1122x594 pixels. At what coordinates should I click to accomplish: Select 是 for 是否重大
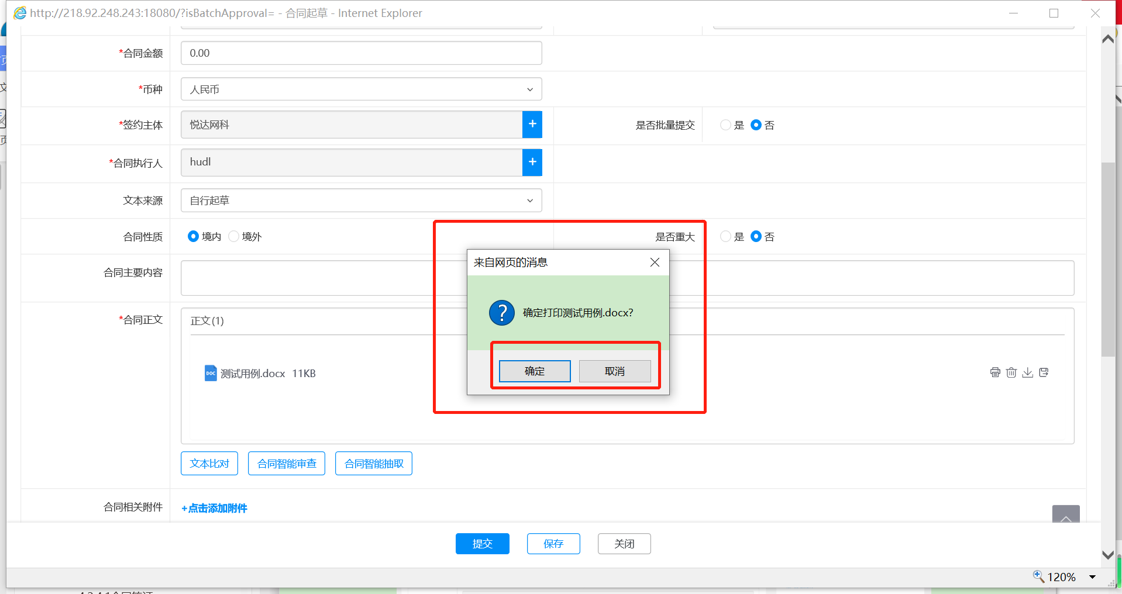pos(725,236)
